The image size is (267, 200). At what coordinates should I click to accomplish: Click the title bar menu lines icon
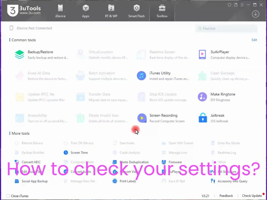click(x=242, y=5)
